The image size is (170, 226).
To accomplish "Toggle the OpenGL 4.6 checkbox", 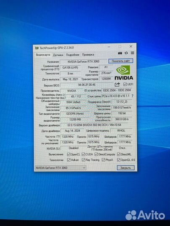I will click(x=119, y=160).
